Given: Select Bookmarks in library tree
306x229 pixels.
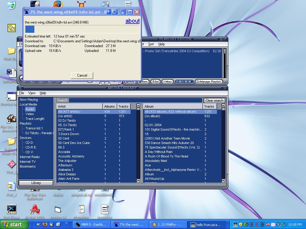Looking at the screenshot, I should tap(27, 166).
